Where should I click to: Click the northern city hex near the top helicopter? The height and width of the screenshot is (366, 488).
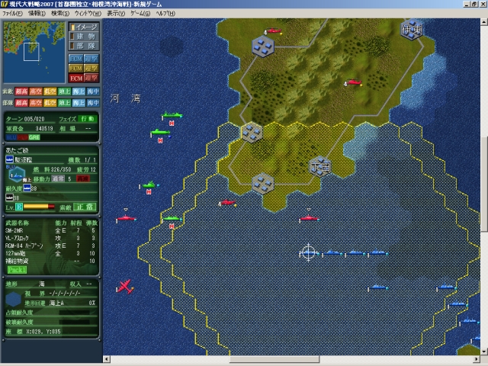[263, 47]
